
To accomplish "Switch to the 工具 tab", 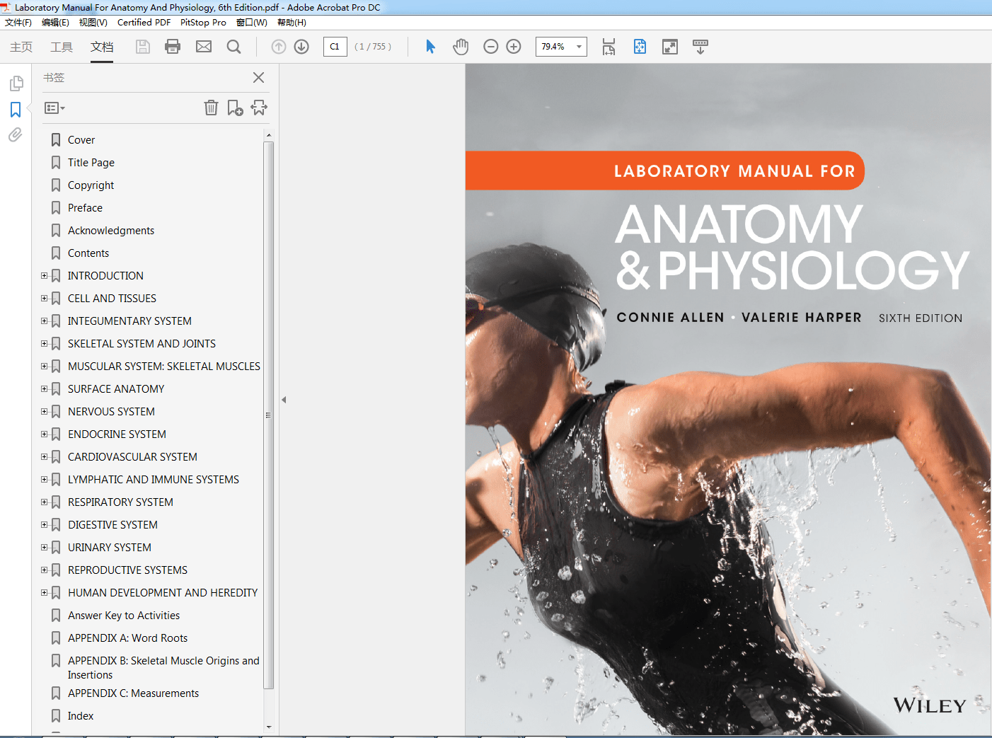I will pyautogui.click(x=61, y=47).
